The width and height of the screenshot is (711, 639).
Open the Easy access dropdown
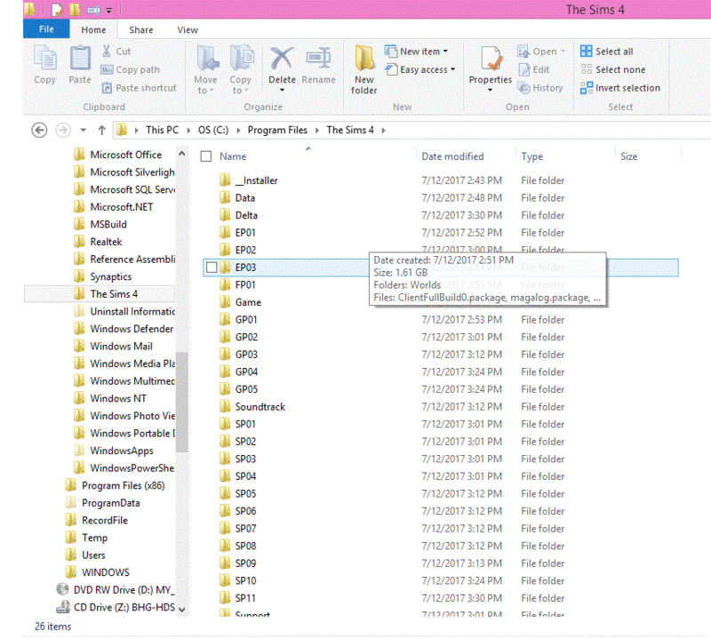[x=419, y=69]
